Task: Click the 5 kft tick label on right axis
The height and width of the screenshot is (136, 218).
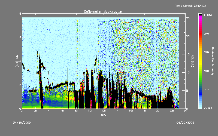Action: click(x=187, y=91)
